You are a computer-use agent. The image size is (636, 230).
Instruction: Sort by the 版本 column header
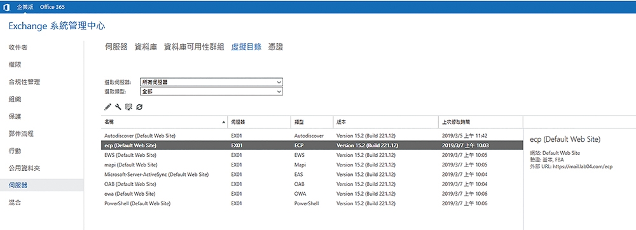pyautogui.click(x=386, y=121)
